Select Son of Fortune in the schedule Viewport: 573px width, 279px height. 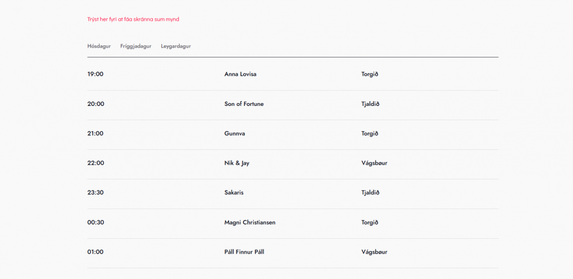click(244, 104)
